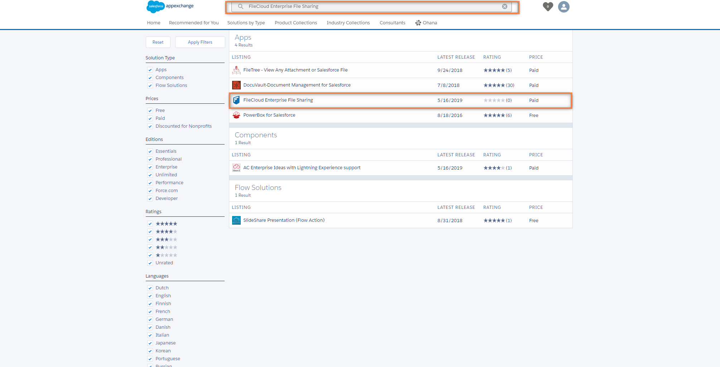The width and height of the screenshot is (720, 367).
Task: Toggle the Discounted for Nonprofits checkbox
Action: pos(150,126)
